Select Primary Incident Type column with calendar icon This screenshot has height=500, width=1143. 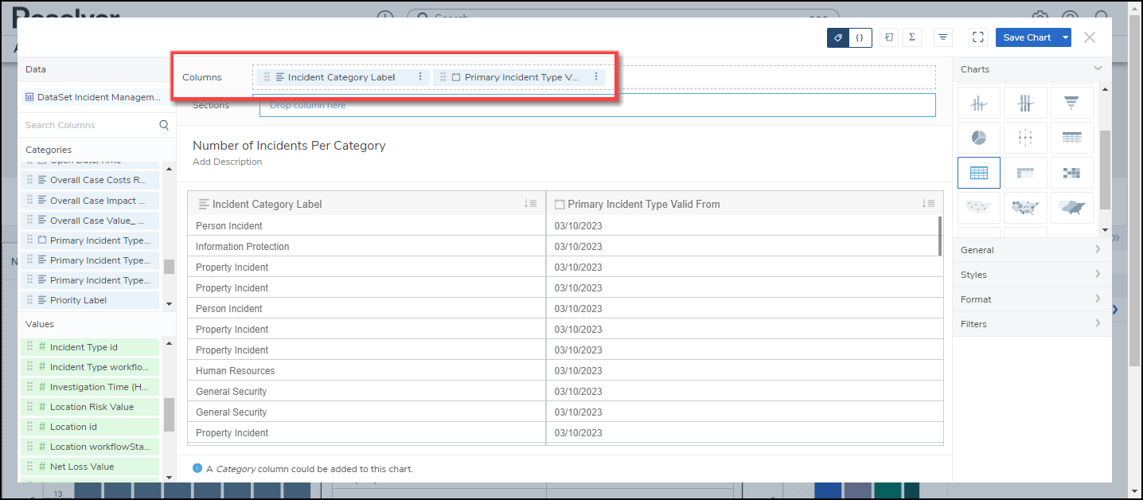pos(91,240)
